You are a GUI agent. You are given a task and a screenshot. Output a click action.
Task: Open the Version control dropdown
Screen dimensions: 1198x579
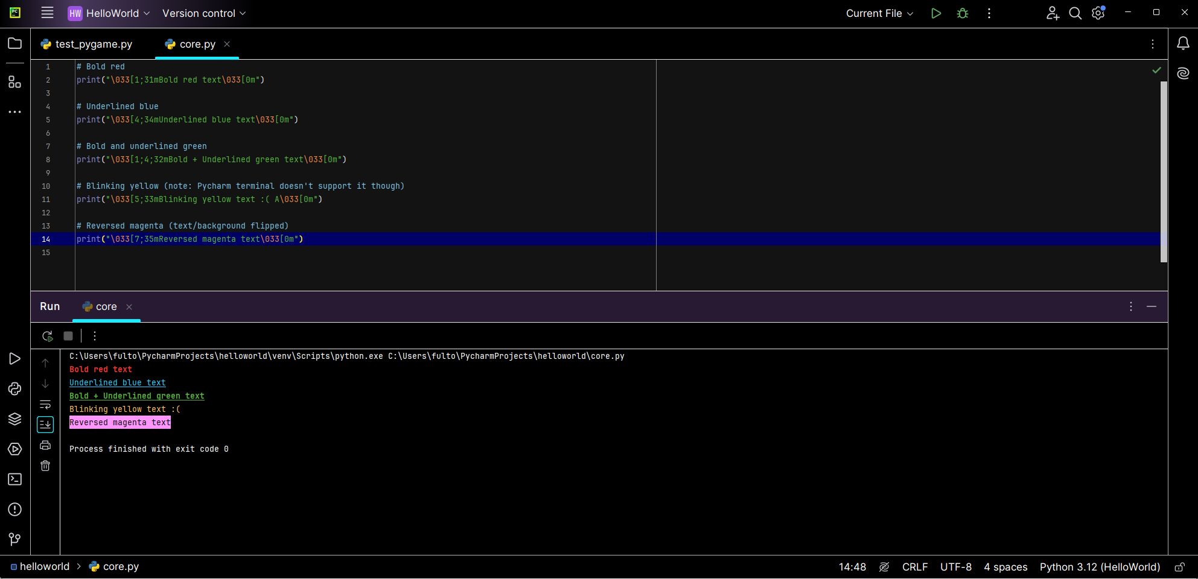coord(204,13)
